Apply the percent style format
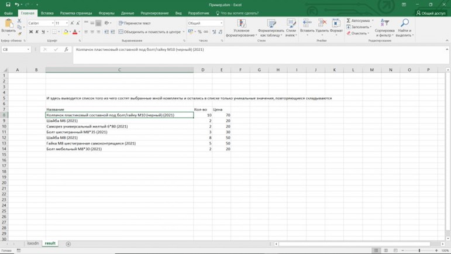The width and height of the screenshot is (451, 254). [199, 32]
